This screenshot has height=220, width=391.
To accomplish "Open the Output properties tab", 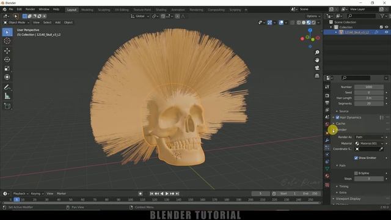I will (327, 103).
